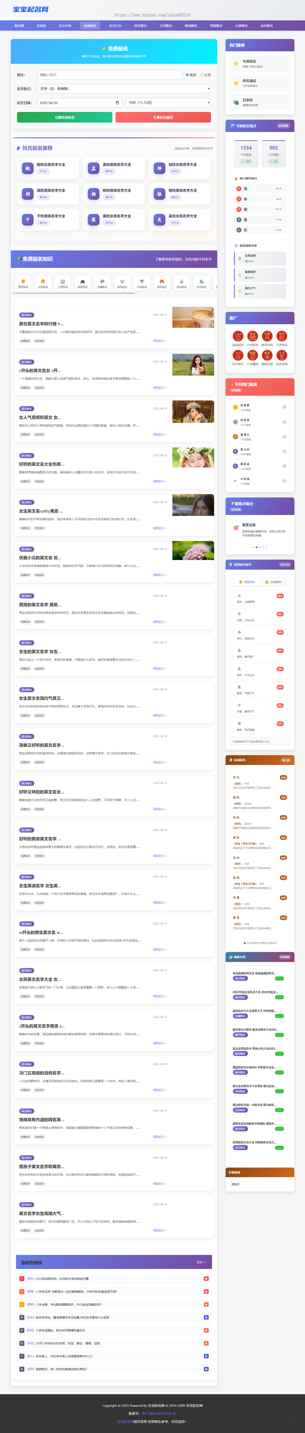305x1433 pixels.
Task: Open the 五行字典 navigation tab
Action: tap(65, 26)
